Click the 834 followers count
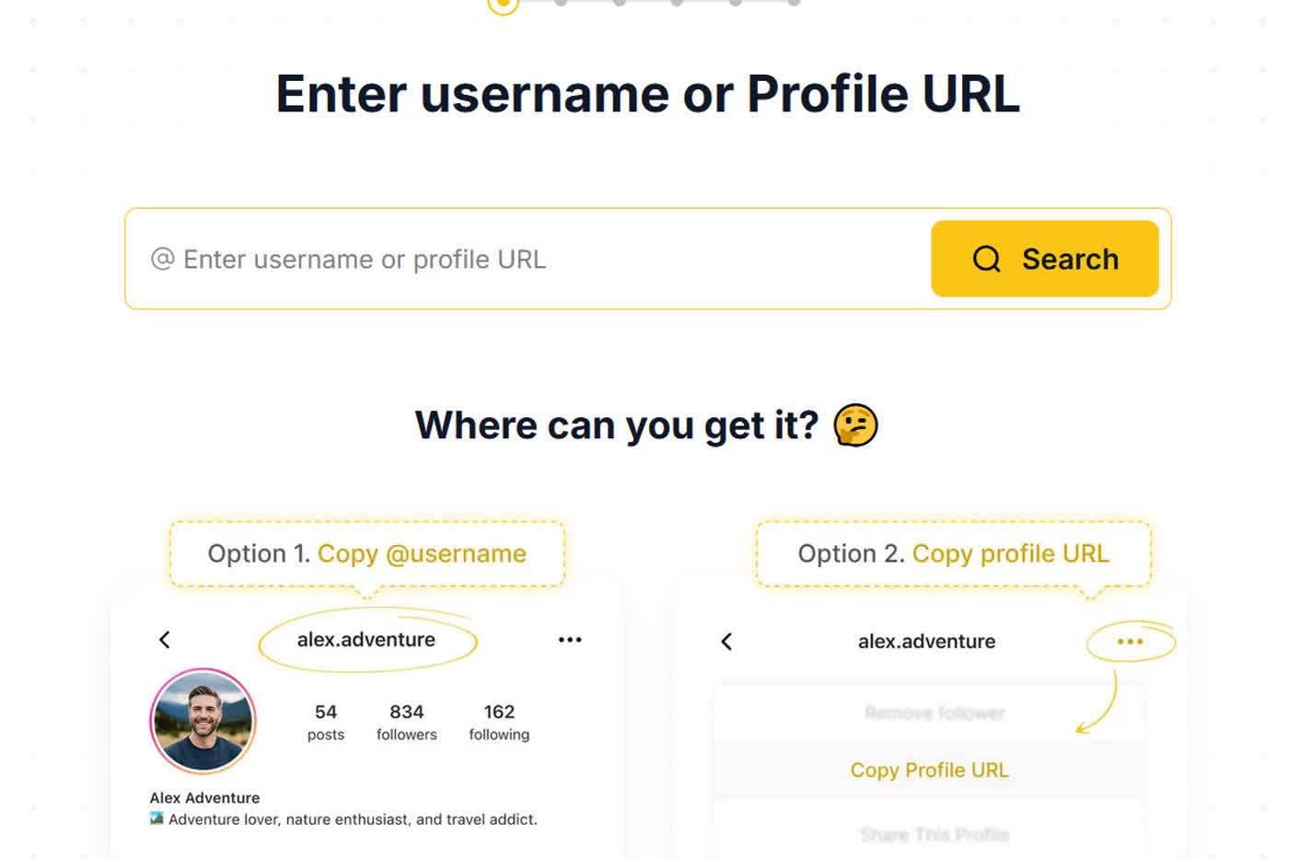The width and height of the screenshot is (1289, 859). [x=406, y=722]
